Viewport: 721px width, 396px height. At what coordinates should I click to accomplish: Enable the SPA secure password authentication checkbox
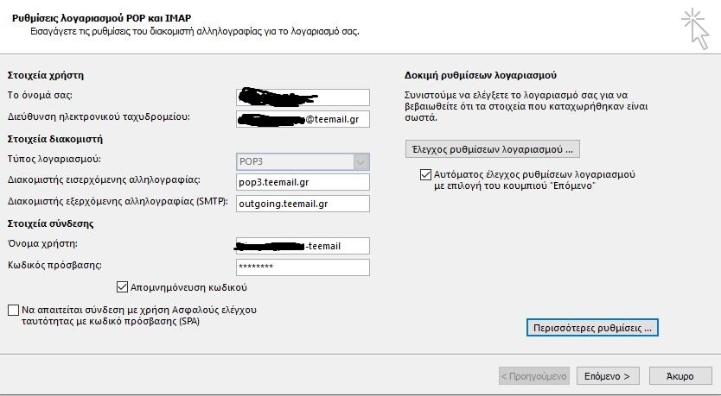tap(12, 310)
